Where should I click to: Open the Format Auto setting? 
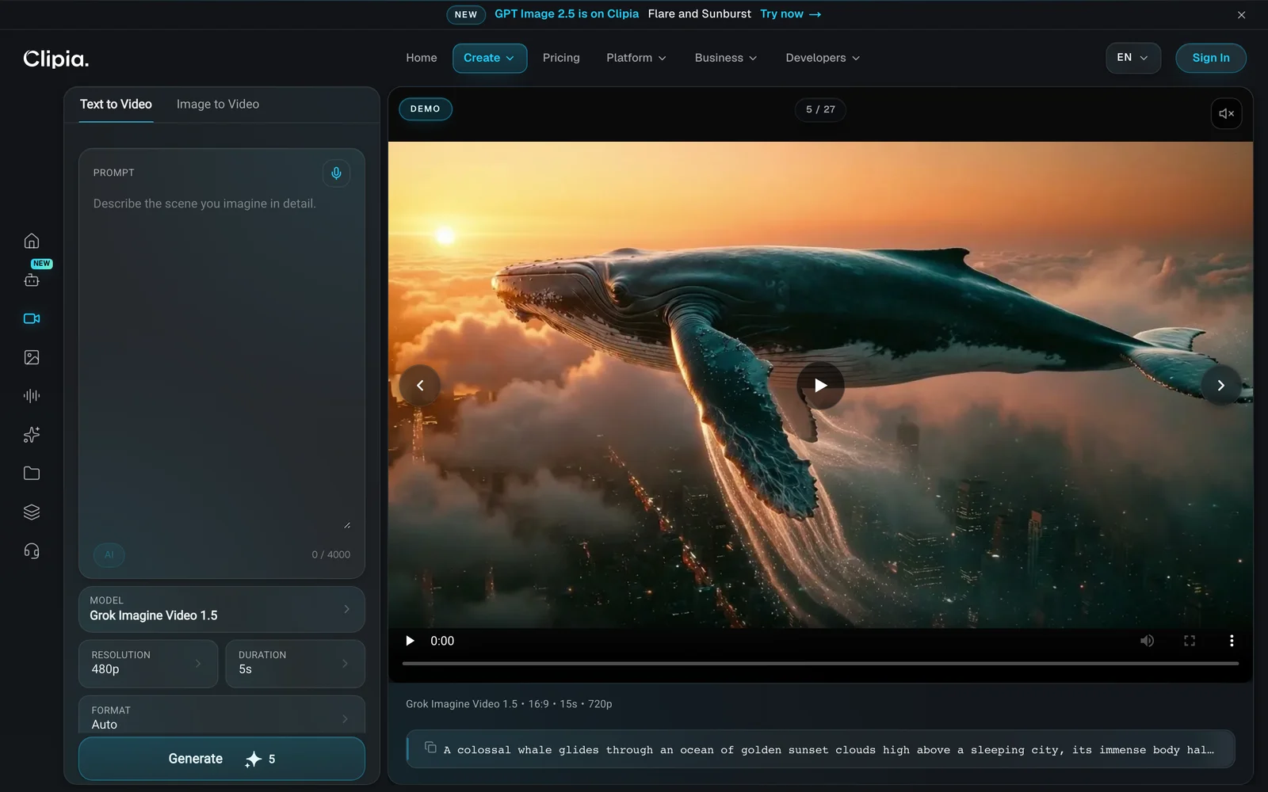222,715
